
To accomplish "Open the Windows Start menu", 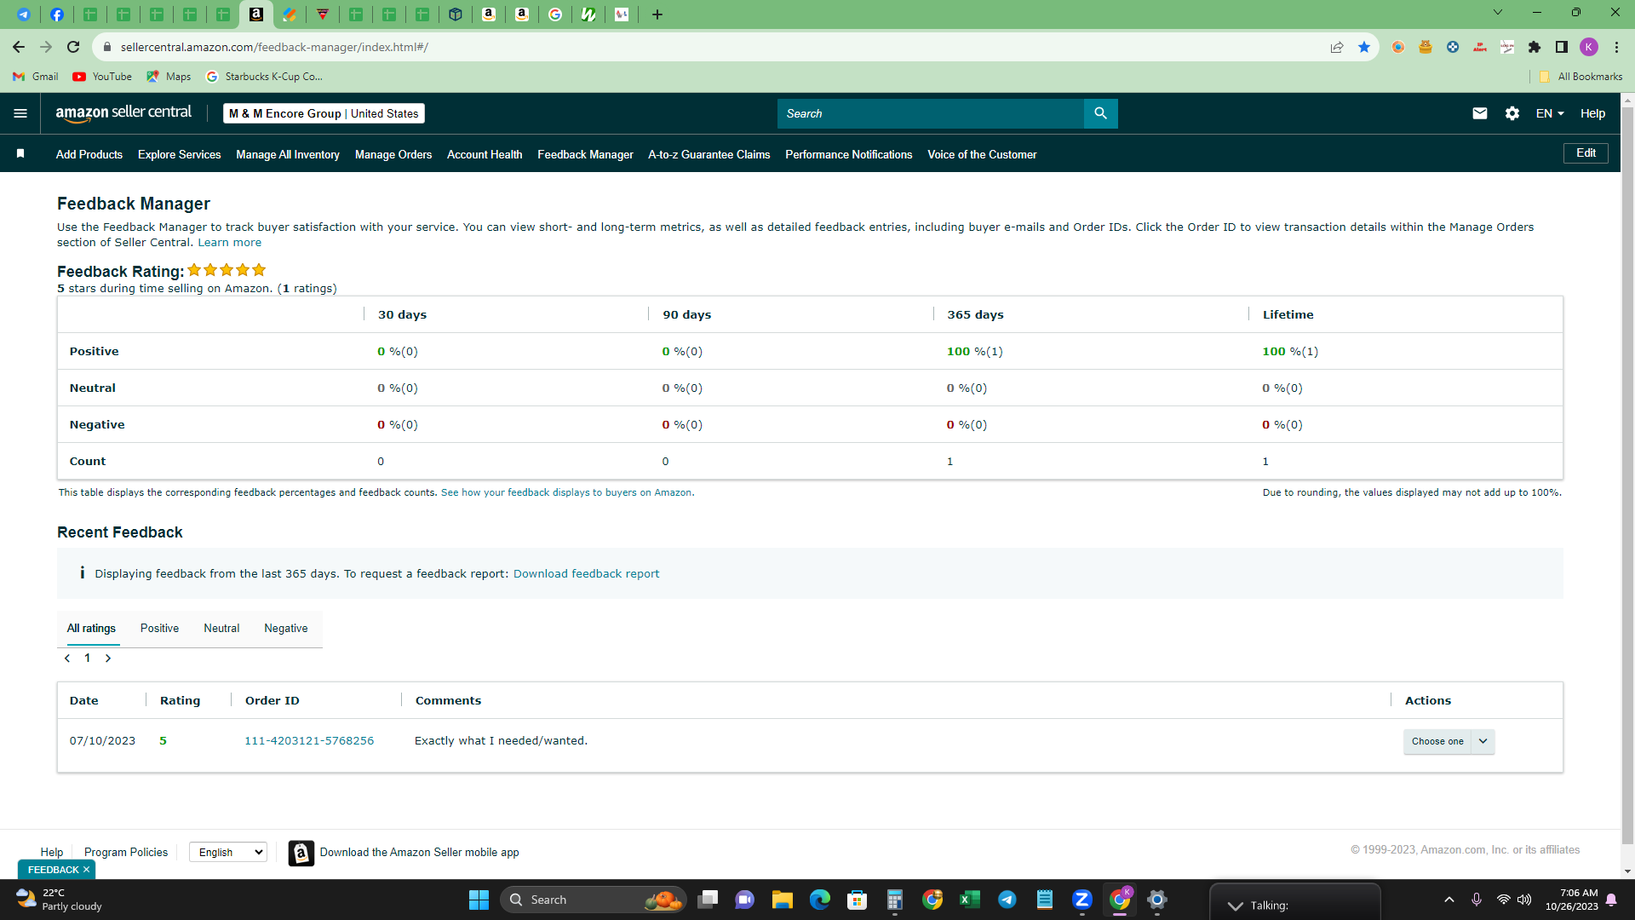I will click(479, 900).
